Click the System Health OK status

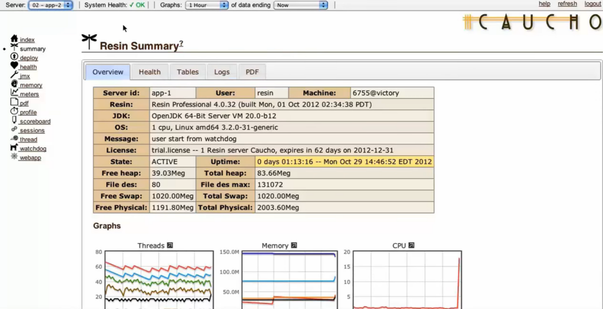click(137, 5)
